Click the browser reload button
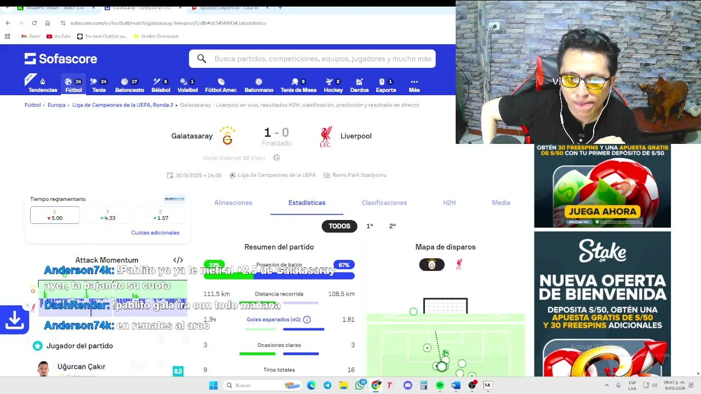701x394 pixels. pyautogui.click(x=34, y=23)
